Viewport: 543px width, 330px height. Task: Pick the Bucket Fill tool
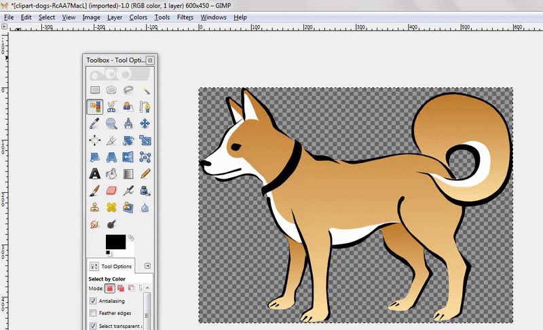[111, 174]
